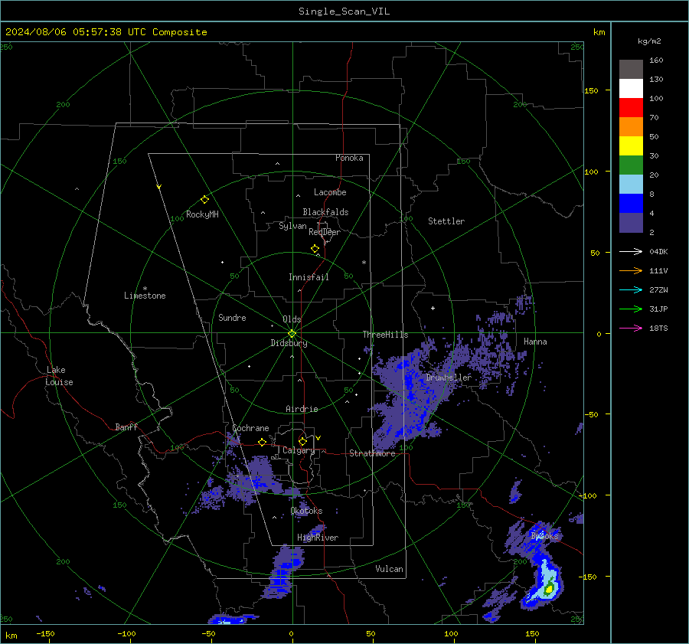Click the Ponoka town label

click(x=349, y=158)
